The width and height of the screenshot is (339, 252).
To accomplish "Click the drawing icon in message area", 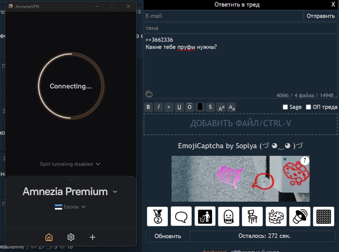I will (x=149, y=94).
